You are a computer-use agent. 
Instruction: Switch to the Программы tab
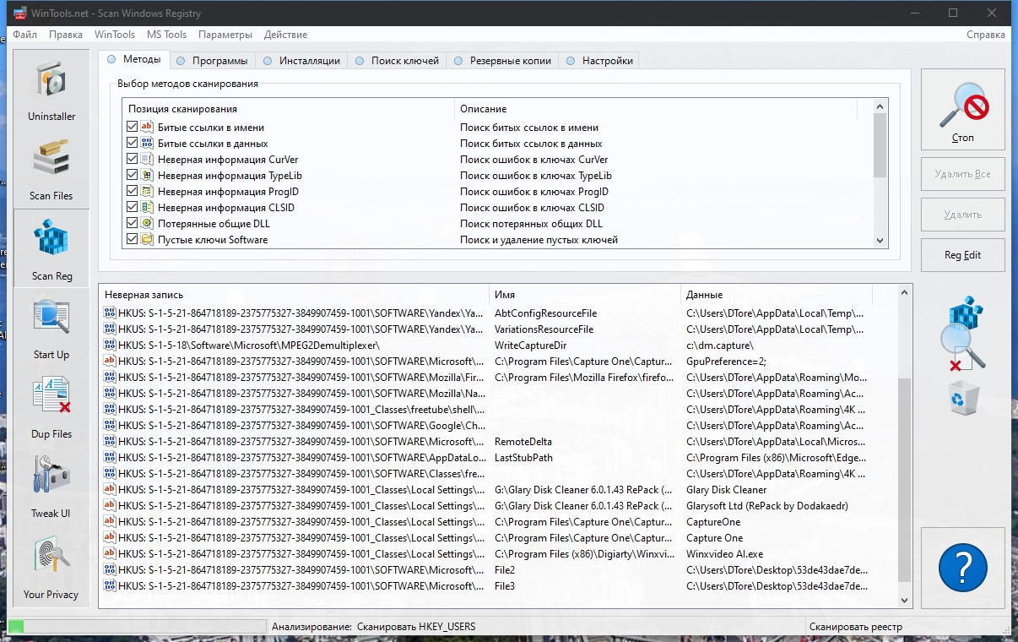point(213,61)
